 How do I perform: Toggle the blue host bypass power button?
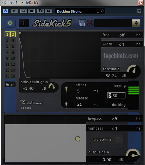5,11
